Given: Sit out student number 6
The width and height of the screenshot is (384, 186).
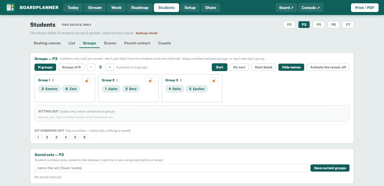Looking at the screenshot, I should (x=84, y=137).
